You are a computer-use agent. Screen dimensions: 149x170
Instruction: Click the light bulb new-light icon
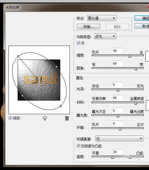[x=45, y=118]
